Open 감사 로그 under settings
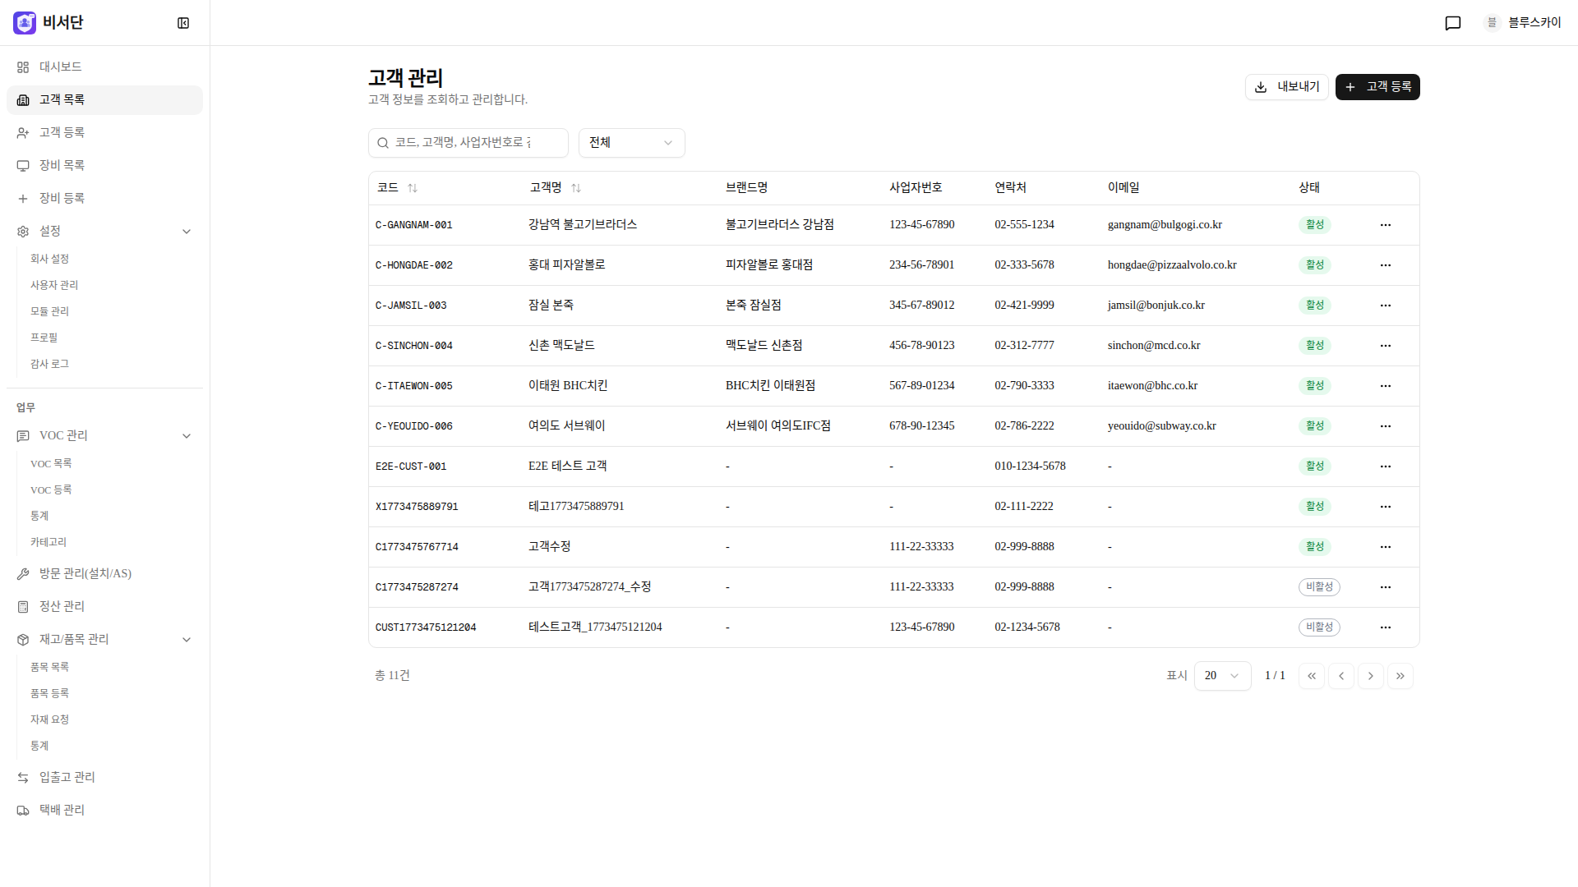 click(49, 364)
